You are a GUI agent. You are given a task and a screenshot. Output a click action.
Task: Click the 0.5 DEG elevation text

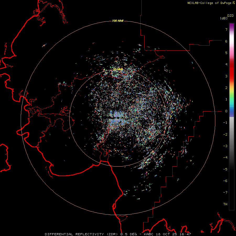click(x=128, y=234)
